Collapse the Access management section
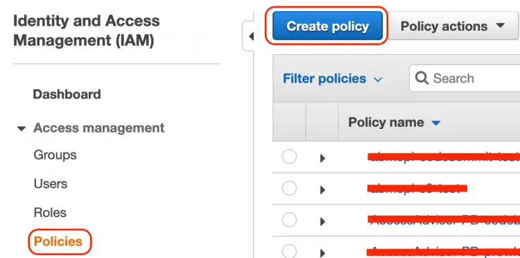 (x=21, y=129)
